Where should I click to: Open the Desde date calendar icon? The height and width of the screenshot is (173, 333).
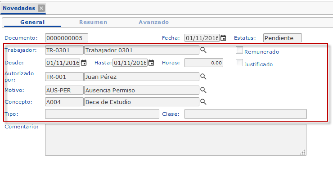(84, 63)
